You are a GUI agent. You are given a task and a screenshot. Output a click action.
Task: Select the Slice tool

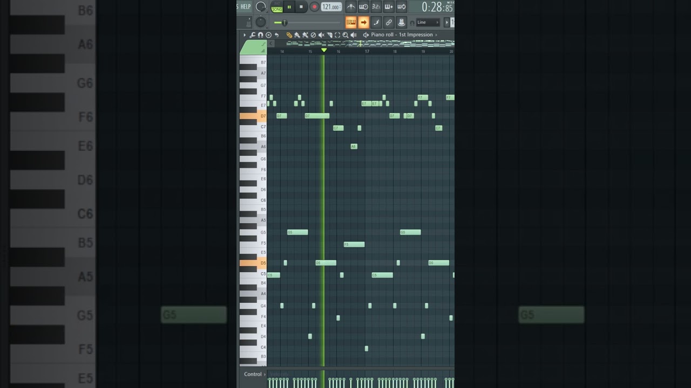329,35
